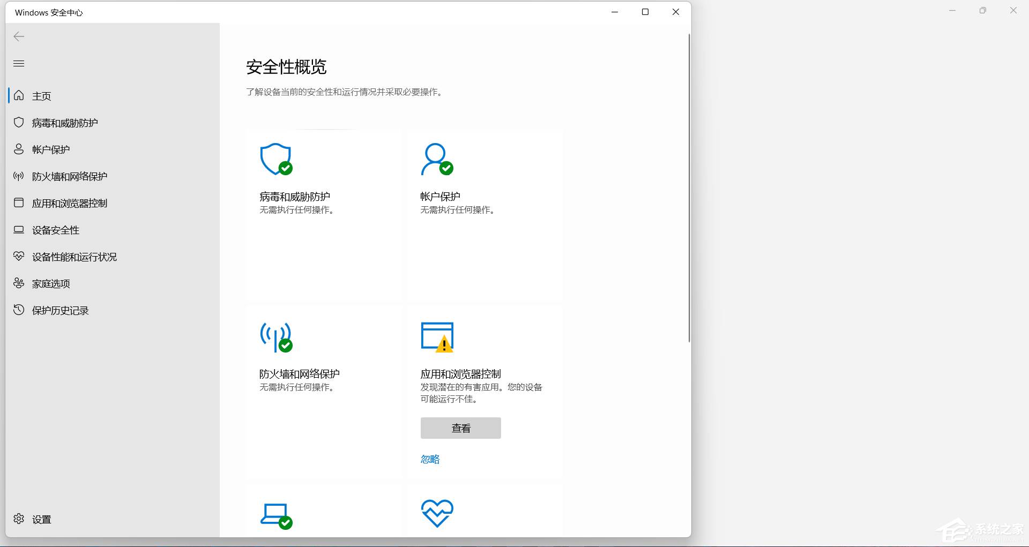This screenshot has width=1029, height=547.
Task: Click the back arrow icon
Action: [19, 36]
